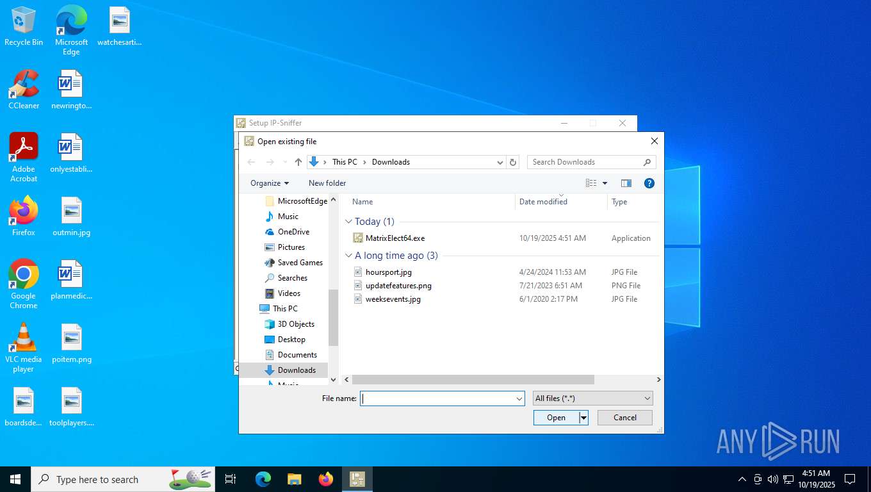The image size is (871, 492).
Task: Select hoursport.jpg in file list
Action: coord(382,272)
